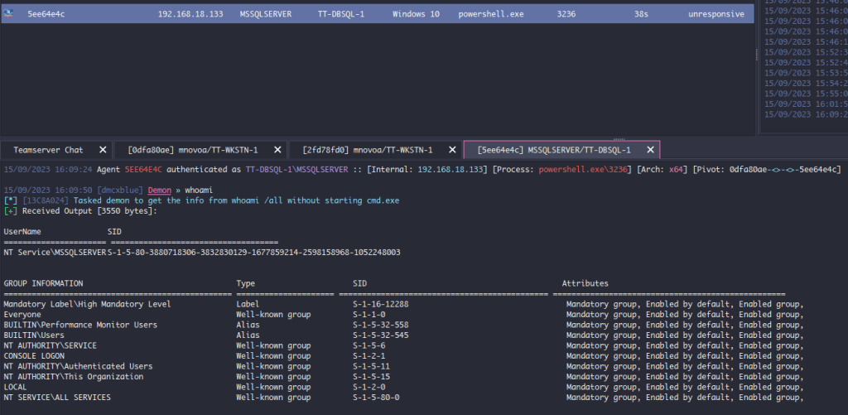848x415 pixels.
Task: Select the 16:01 event log entry
Action: tap(803, 104)
